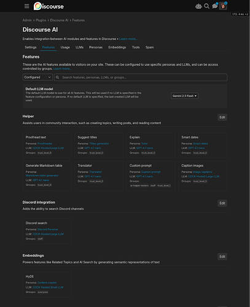Open the chat bubble icon
Viewport: 250px width, 307px height.
pyautogui.click(x=215, y=6)
